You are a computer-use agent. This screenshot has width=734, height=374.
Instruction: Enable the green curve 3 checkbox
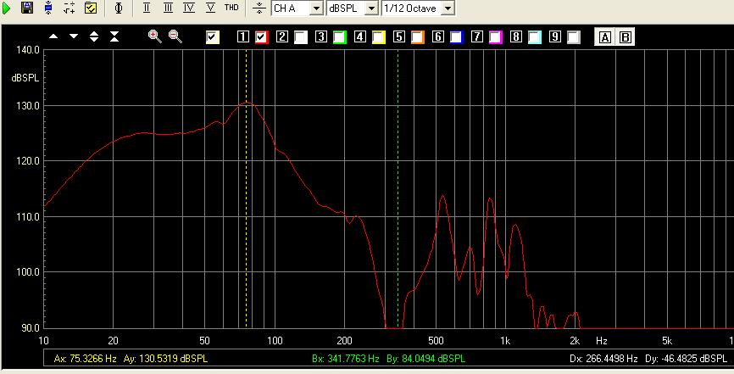(340, 36)
